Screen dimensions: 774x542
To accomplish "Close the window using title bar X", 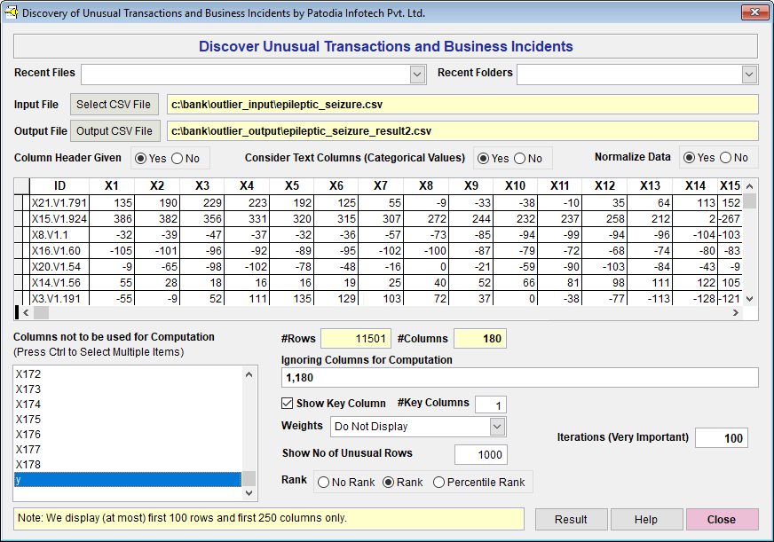I will point(754,12).
